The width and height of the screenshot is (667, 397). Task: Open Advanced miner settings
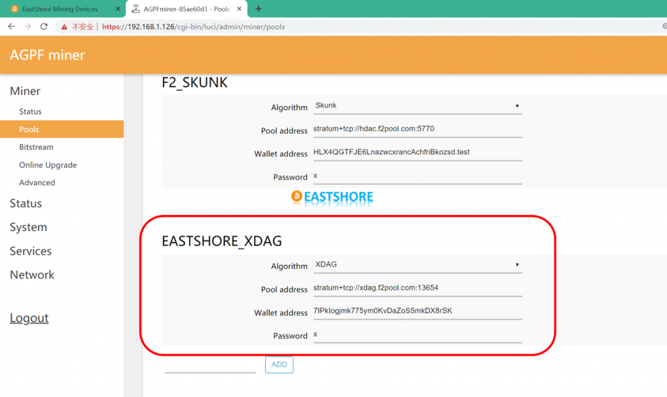36,182
